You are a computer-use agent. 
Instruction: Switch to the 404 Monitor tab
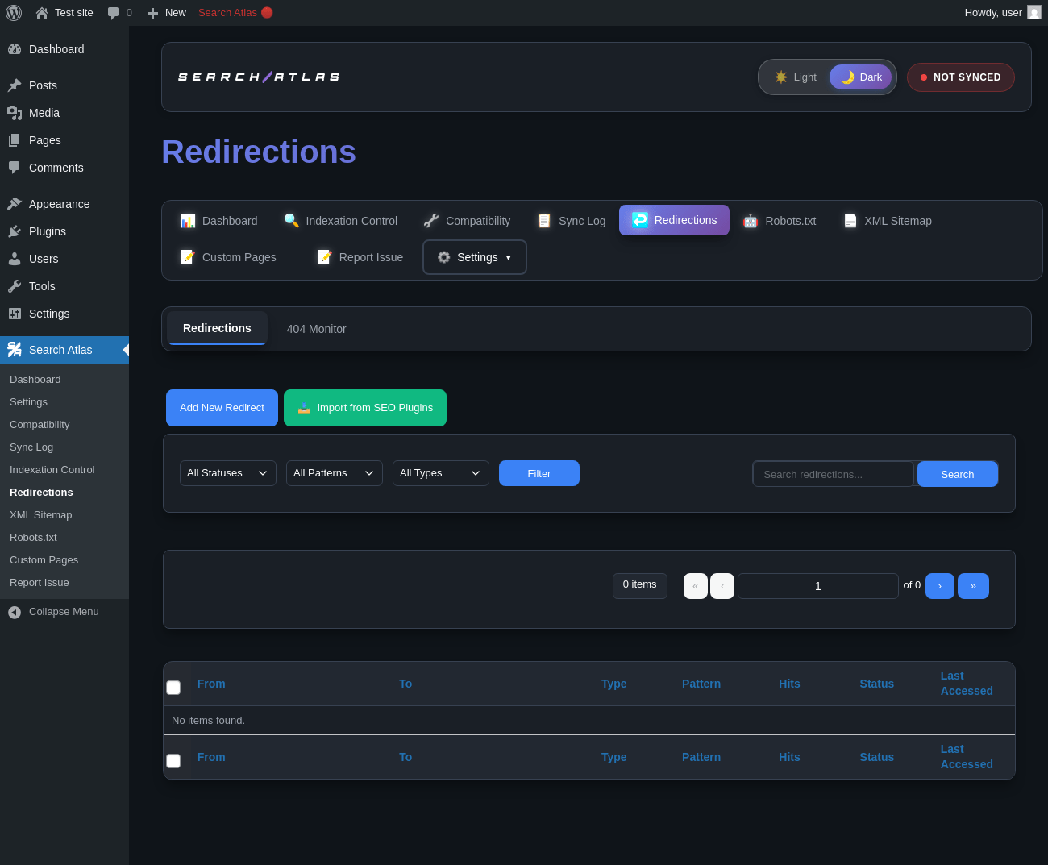pyautogui.click(x=317, y=329)
